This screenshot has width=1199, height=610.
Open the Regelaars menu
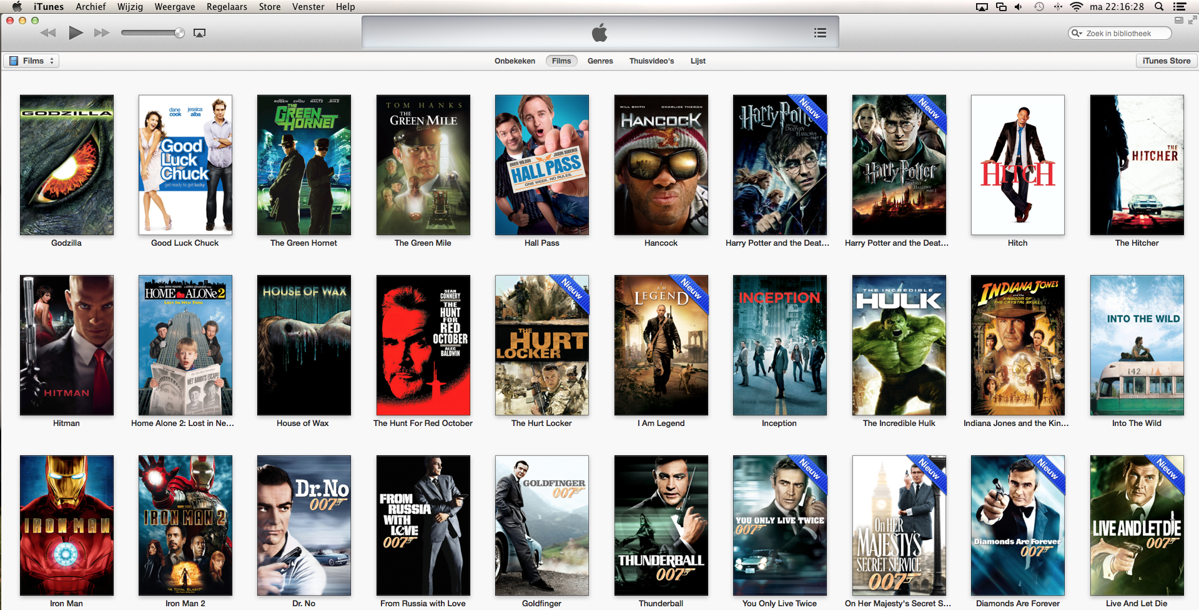click(x=227, y=7)
